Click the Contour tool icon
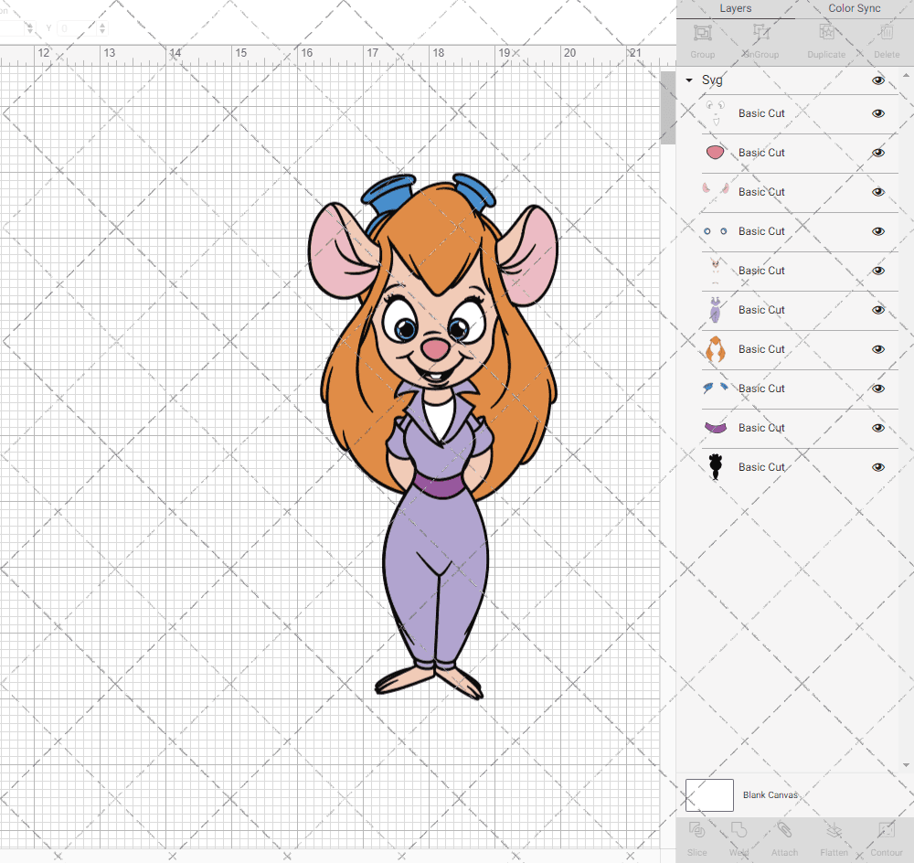Screen dimensions: 914x863 pyautogui.click(x=887, y=830)
